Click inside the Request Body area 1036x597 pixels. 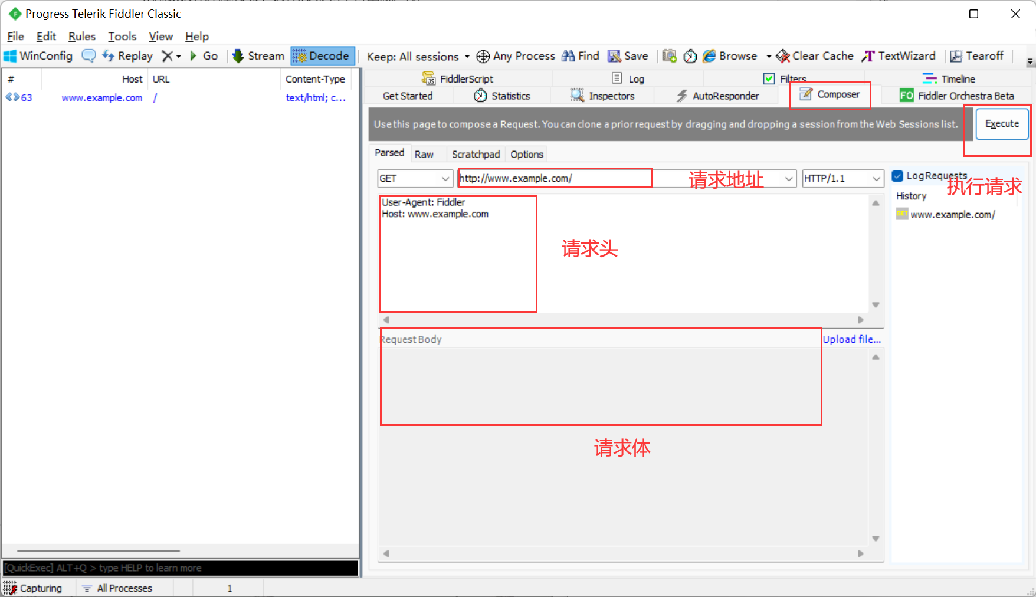pos(623,448)
